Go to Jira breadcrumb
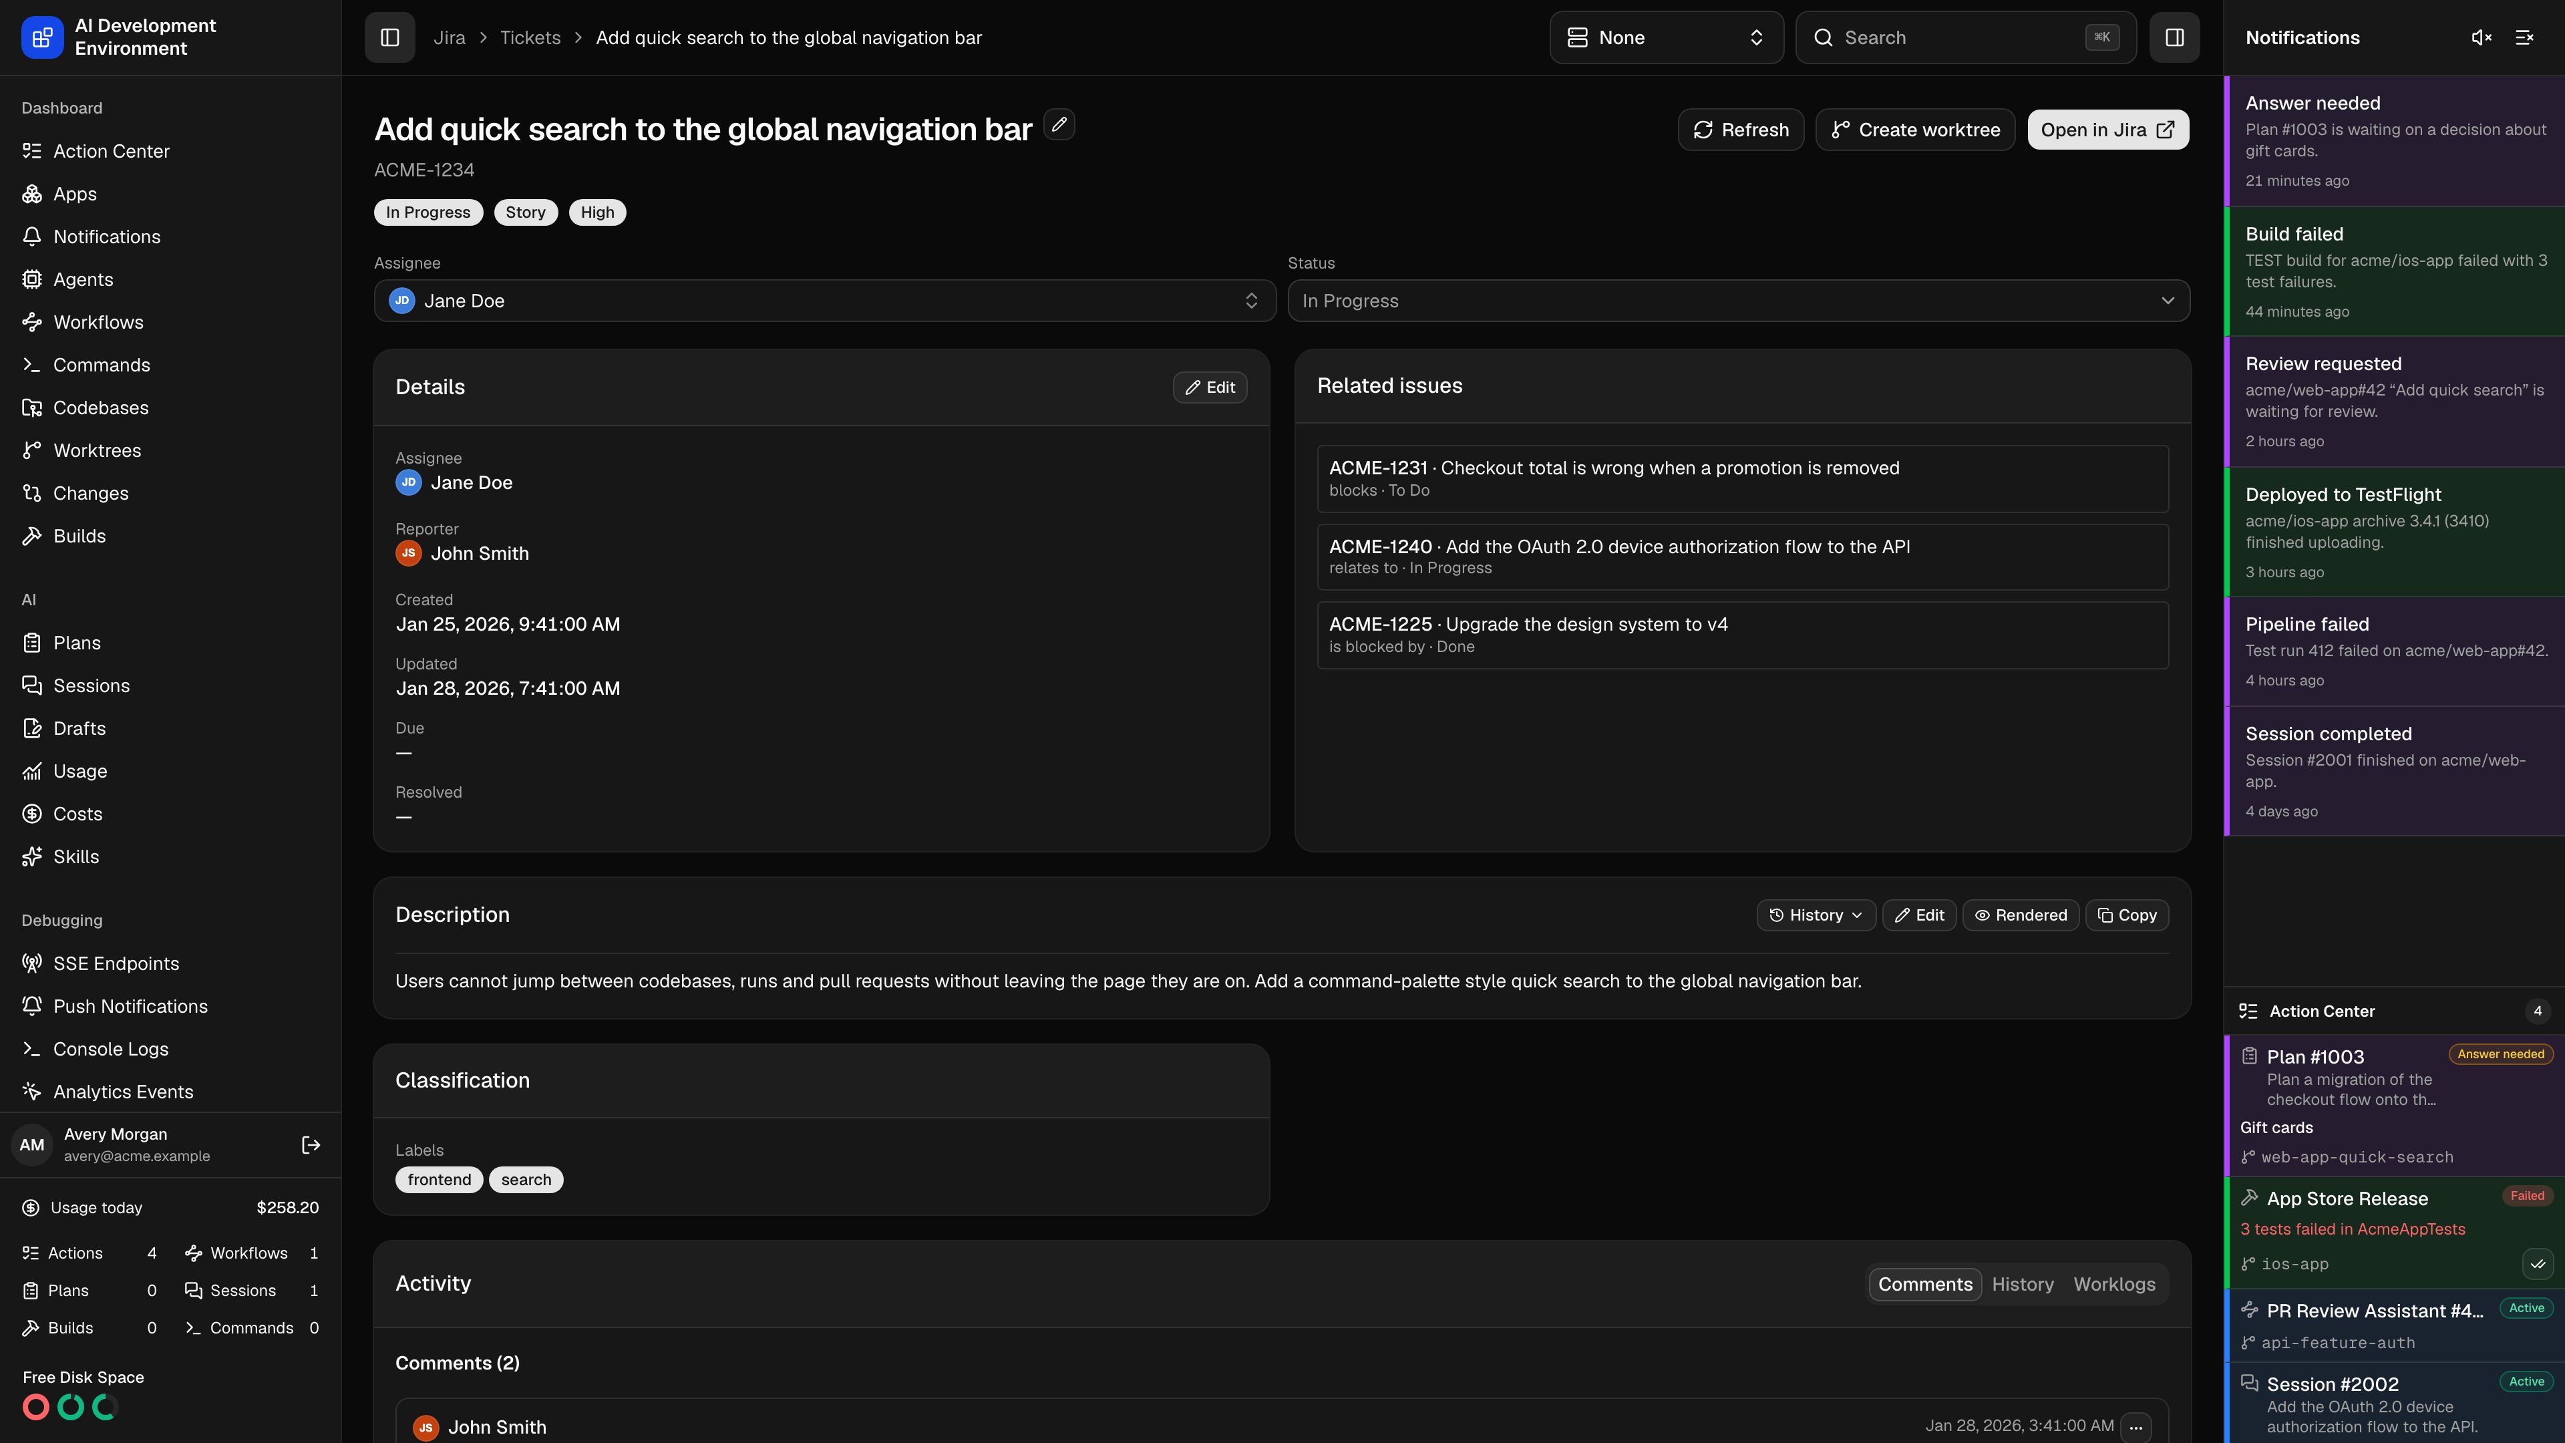The image size is (2565, 1443). pos(449,38)
